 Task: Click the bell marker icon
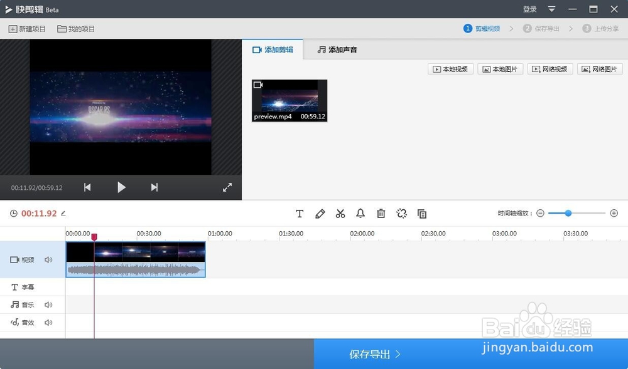tap(360, 214)
